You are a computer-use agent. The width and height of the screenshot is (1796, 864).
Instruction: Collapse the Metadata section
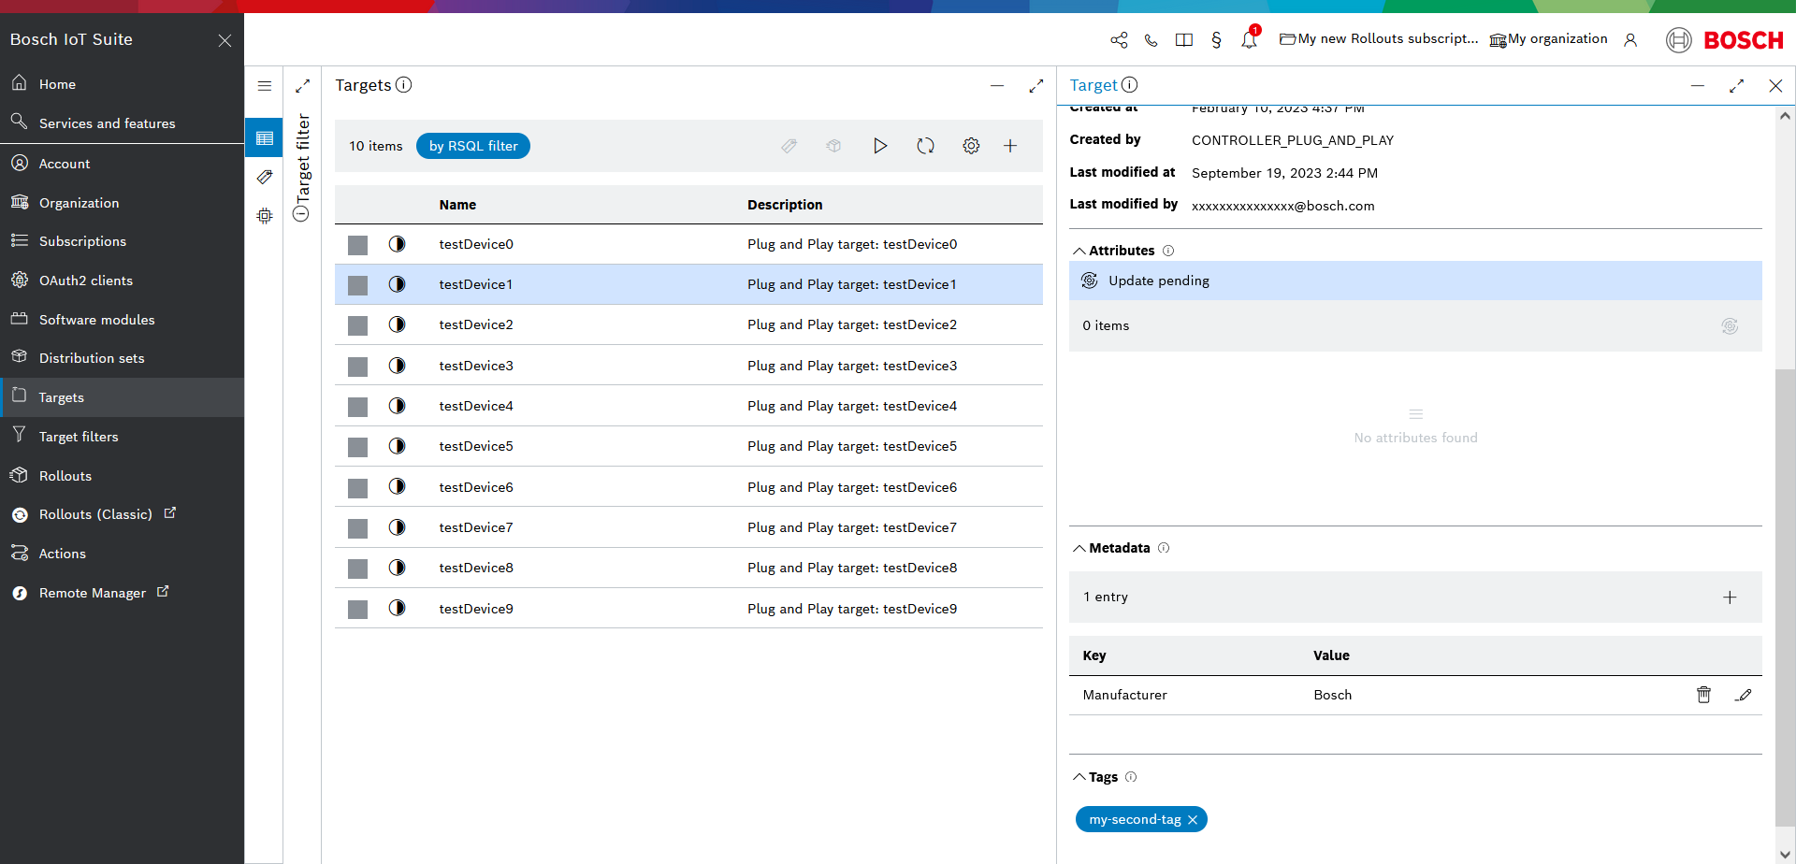click(x=1079, y=548)
